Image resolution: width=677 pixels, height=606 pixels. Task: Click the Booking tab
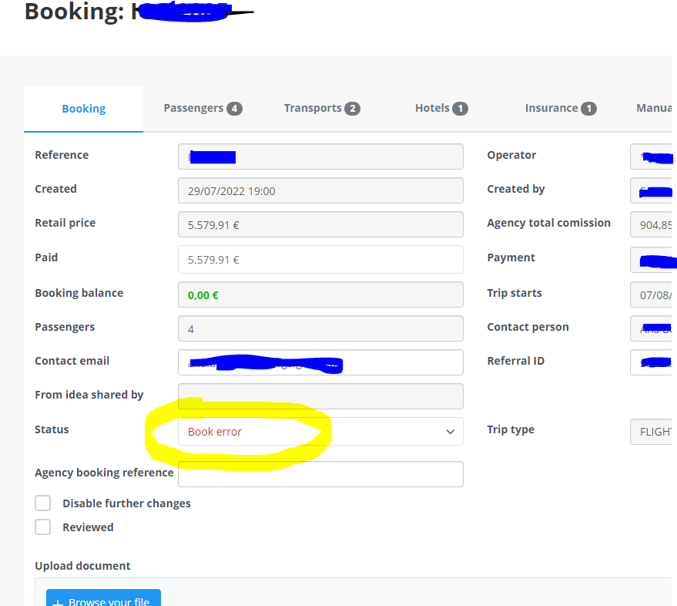83,109
